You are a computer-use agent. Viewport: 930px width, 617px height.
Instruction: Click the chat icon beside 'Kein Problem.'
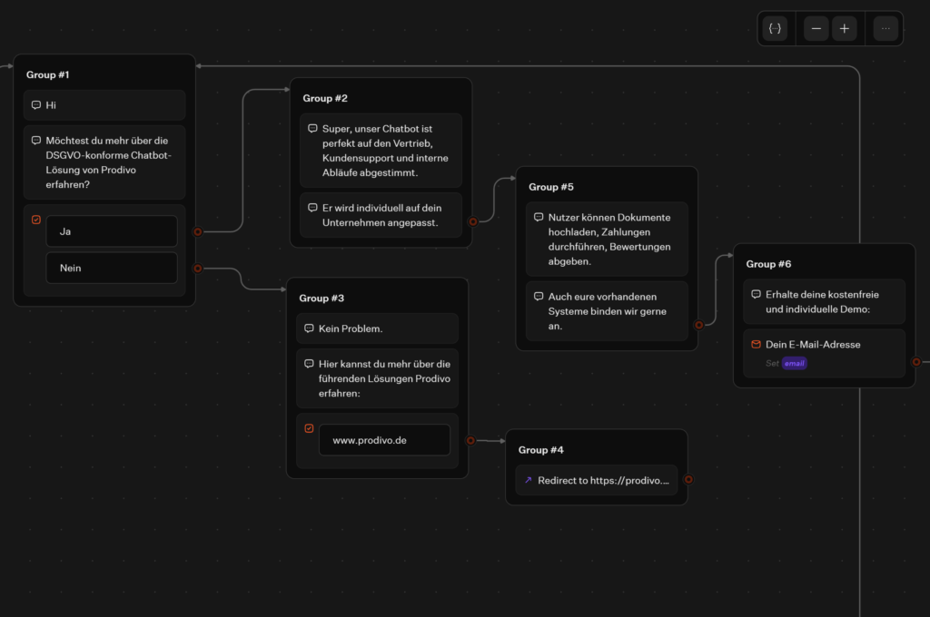[309, 328]
